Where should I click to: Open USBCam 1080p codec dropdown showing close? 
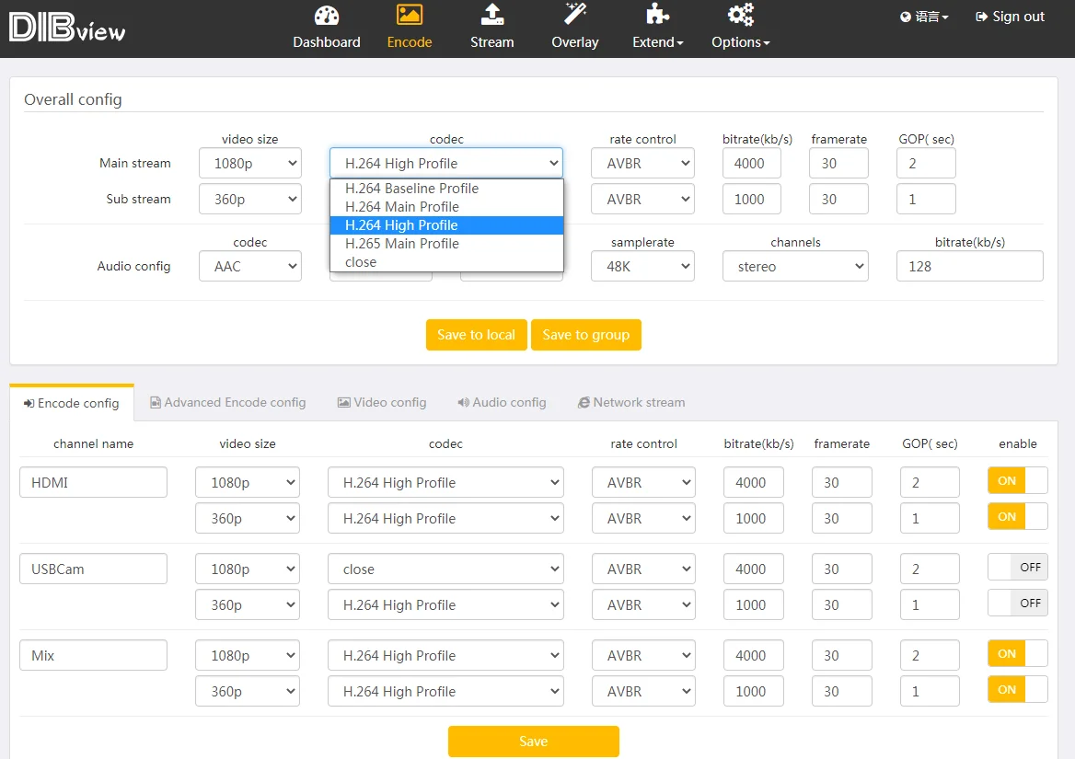(x=445, y=569)
